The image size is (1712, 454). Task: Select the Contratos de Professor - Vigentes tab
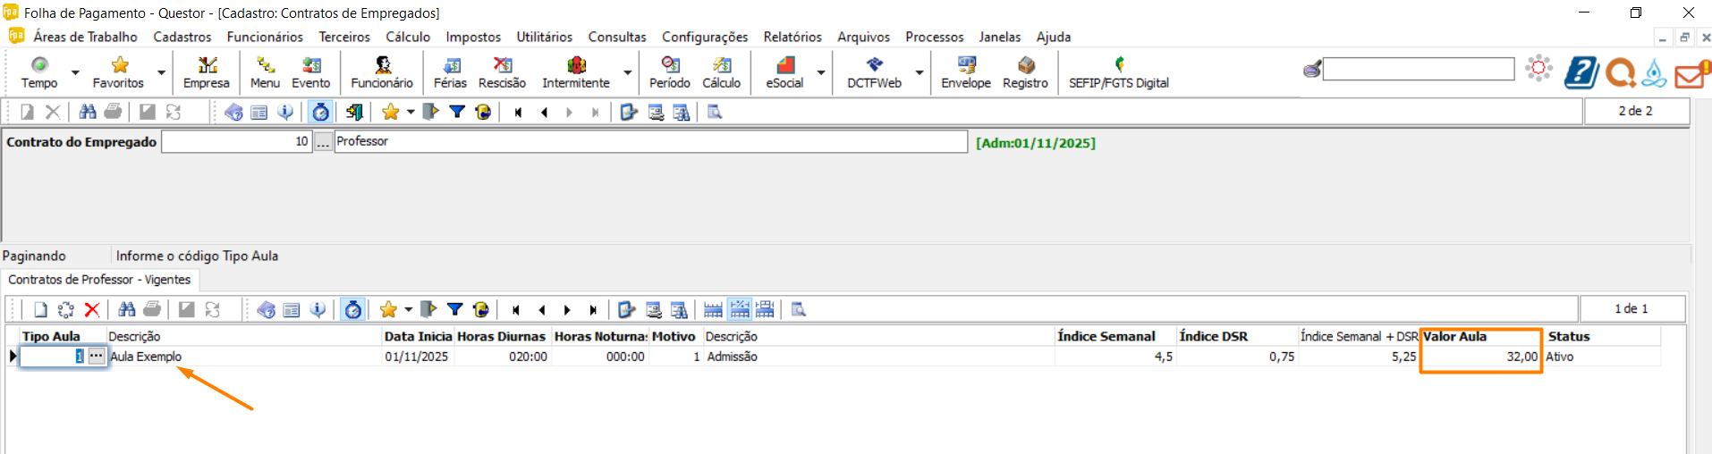[x=99, y=280]
